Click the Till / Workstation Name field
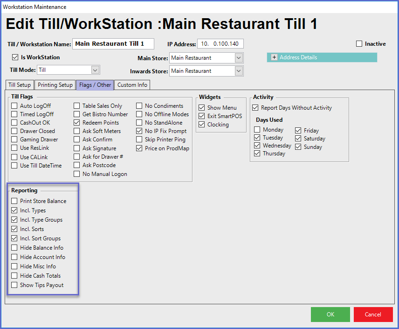This screenshot has width=399, height=329. coord(113,44)
